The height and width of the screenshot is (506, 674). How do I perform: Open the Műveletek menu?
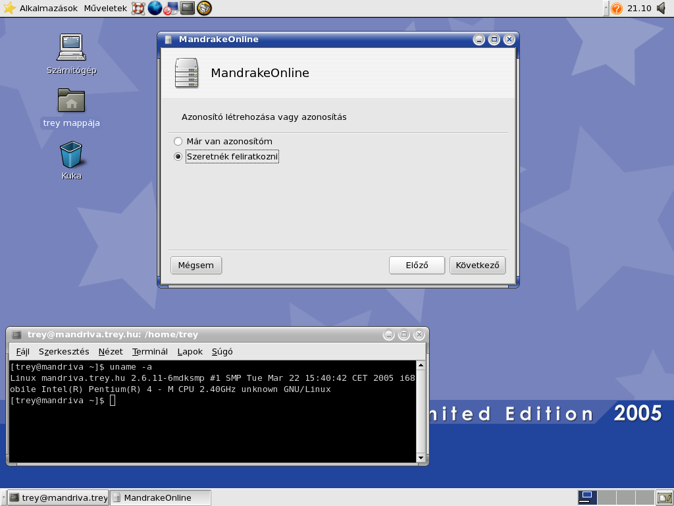[105, 8]
